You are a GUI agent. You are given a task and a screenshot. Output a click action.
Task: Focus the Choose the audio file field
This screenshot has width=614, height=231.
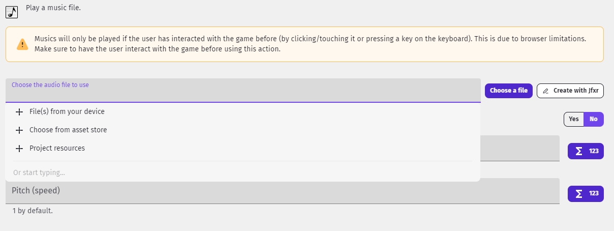coord(243,91)
